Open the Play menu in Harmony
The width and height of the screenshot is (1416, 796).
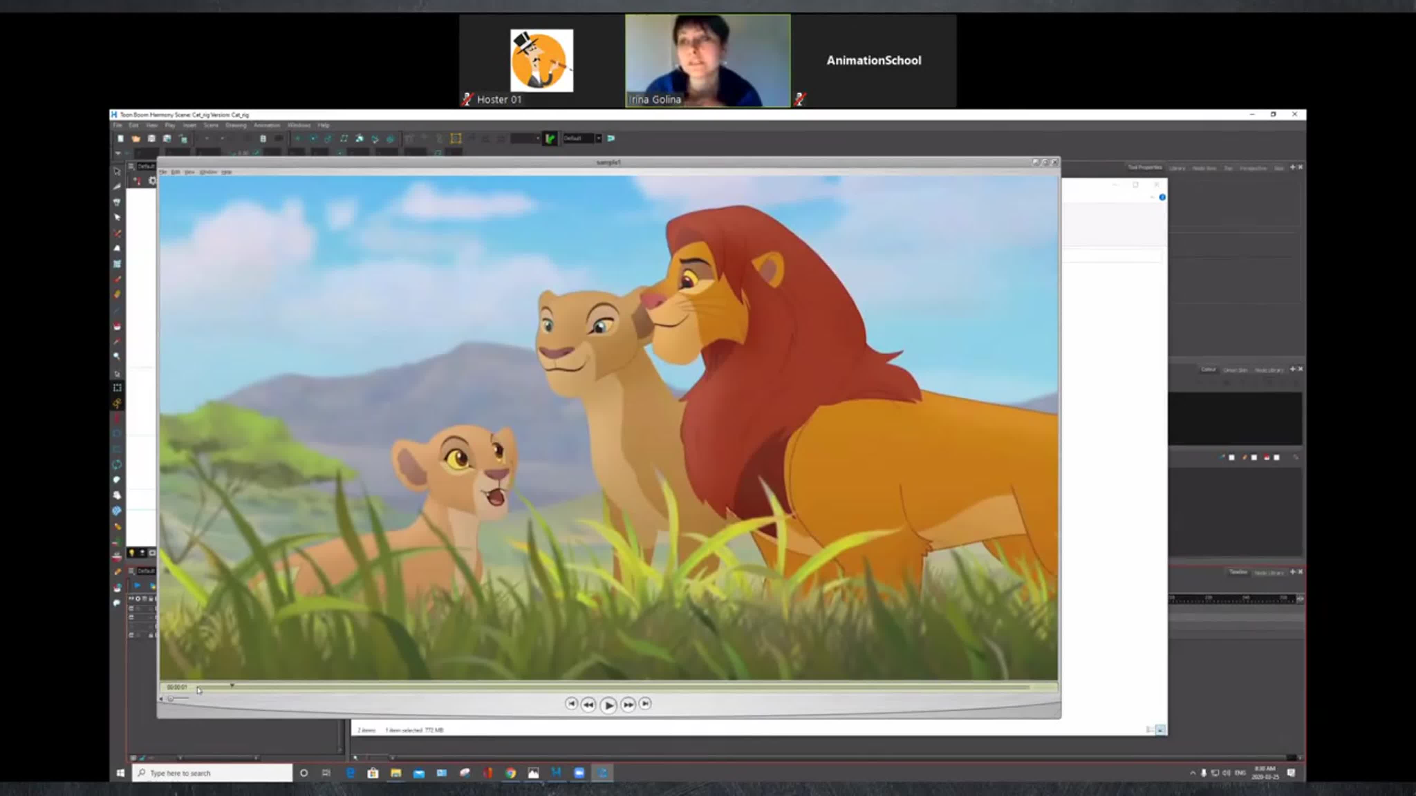point(170,125)
